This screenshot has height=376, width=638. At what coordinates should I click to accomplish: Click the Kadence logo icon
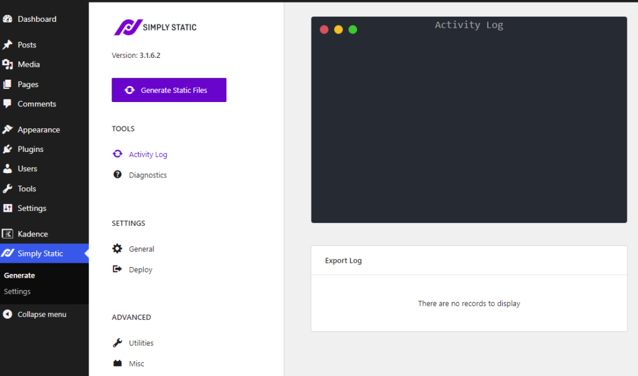pos(7,233)
